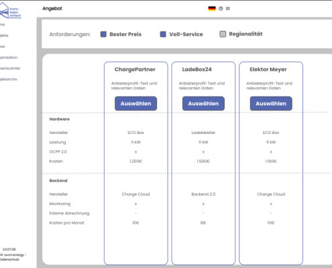Click the 10€ monthly cost in ChargePartner

(135, 223)
